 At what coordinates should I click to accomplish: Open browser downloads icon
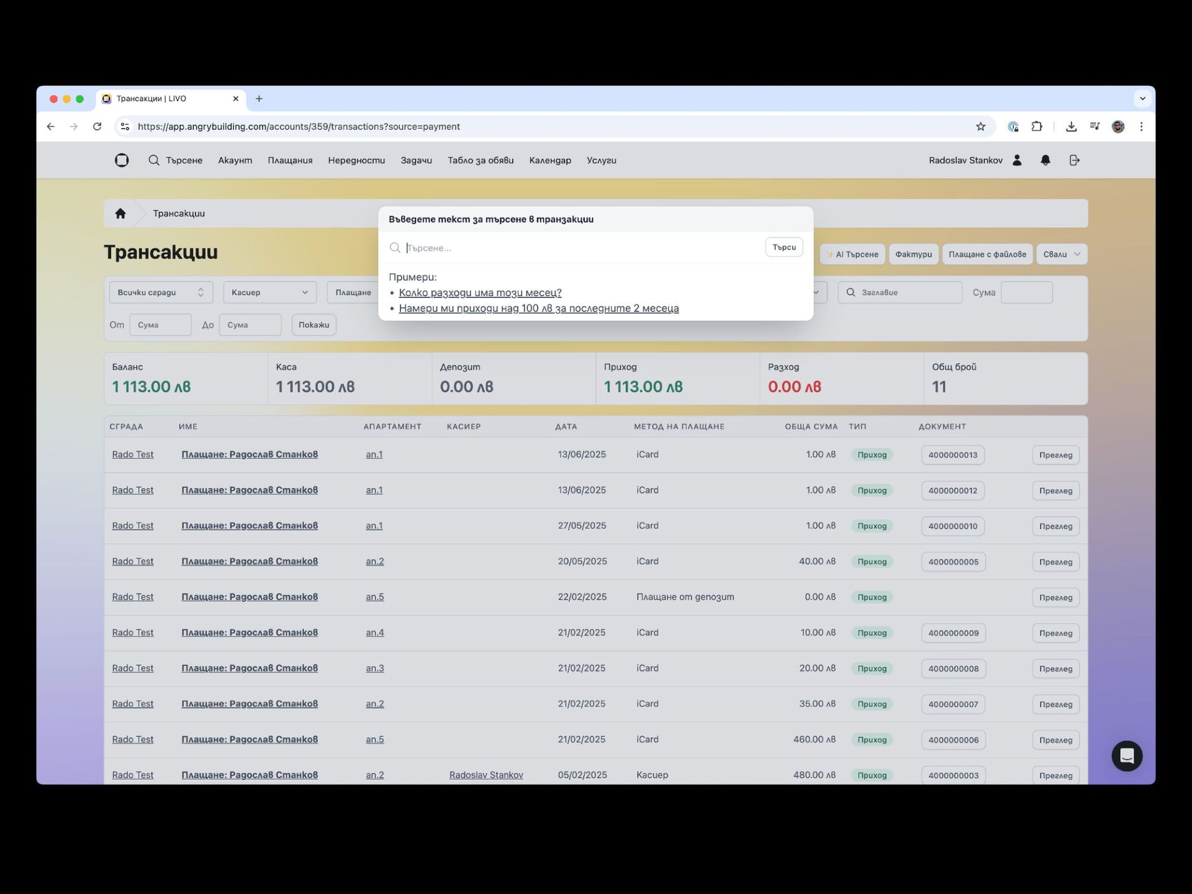click(1071, 127)
